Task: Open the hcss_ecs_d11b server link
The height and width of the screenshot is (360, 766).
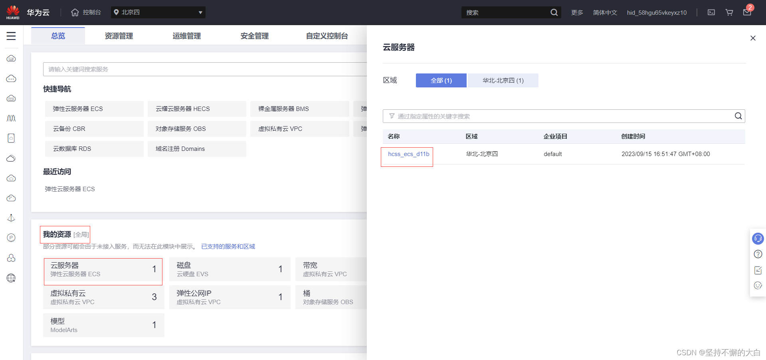Action: click(408, 154)
